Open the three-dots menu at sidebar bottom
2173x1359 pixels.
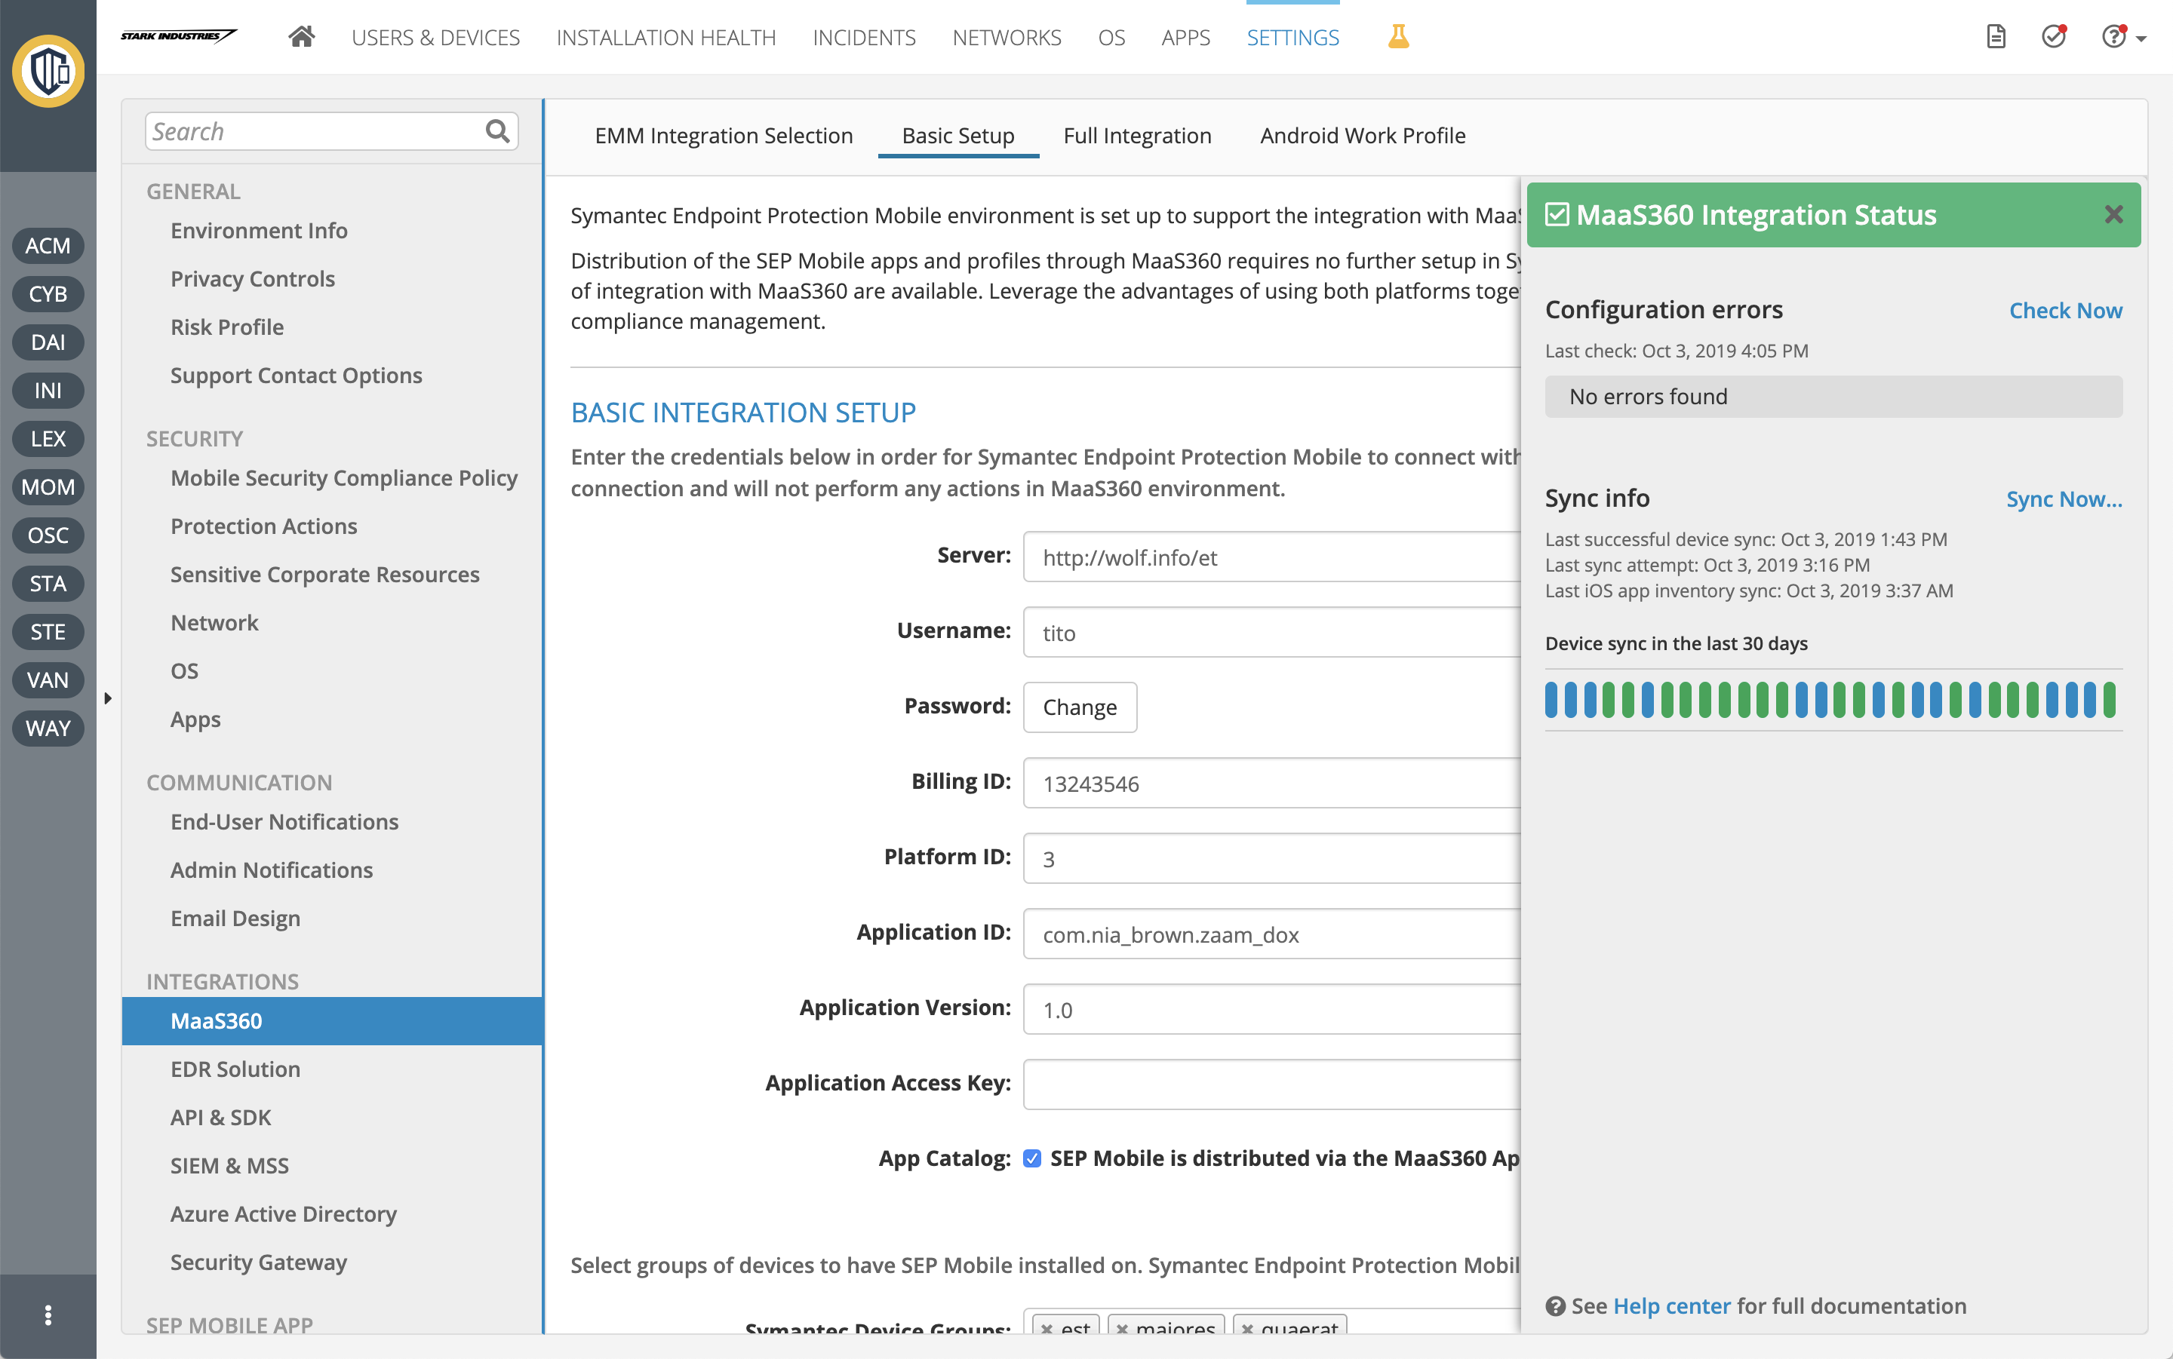48,1314
